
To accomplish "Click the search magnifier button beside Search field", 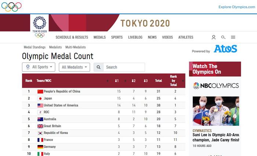I will coord(98,67).
